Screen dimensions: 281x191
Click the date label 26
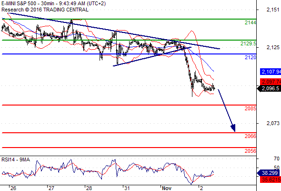(13, 188)
